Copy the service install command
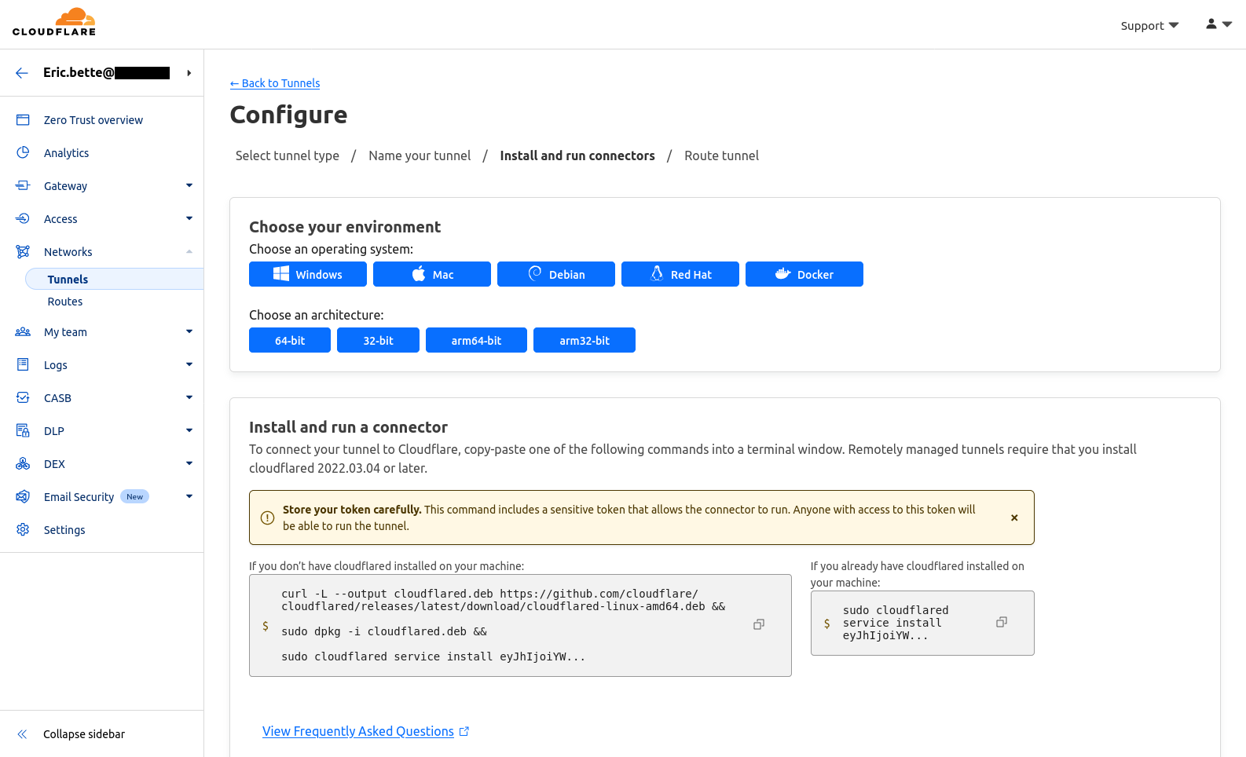The image size is (1246, 757). click(x=1002, y=623)
